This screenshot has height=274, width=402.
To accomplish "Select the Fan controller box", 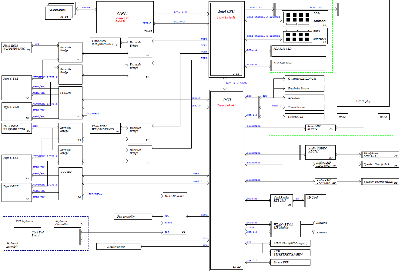I will coord(133,216).
